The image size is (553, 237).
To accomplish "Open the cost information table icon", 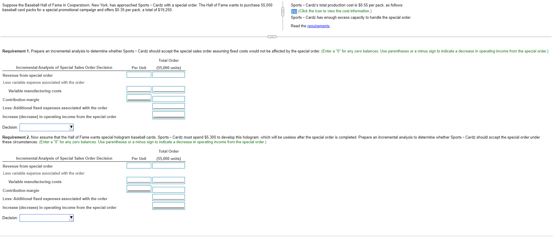I will coord(294,11).
